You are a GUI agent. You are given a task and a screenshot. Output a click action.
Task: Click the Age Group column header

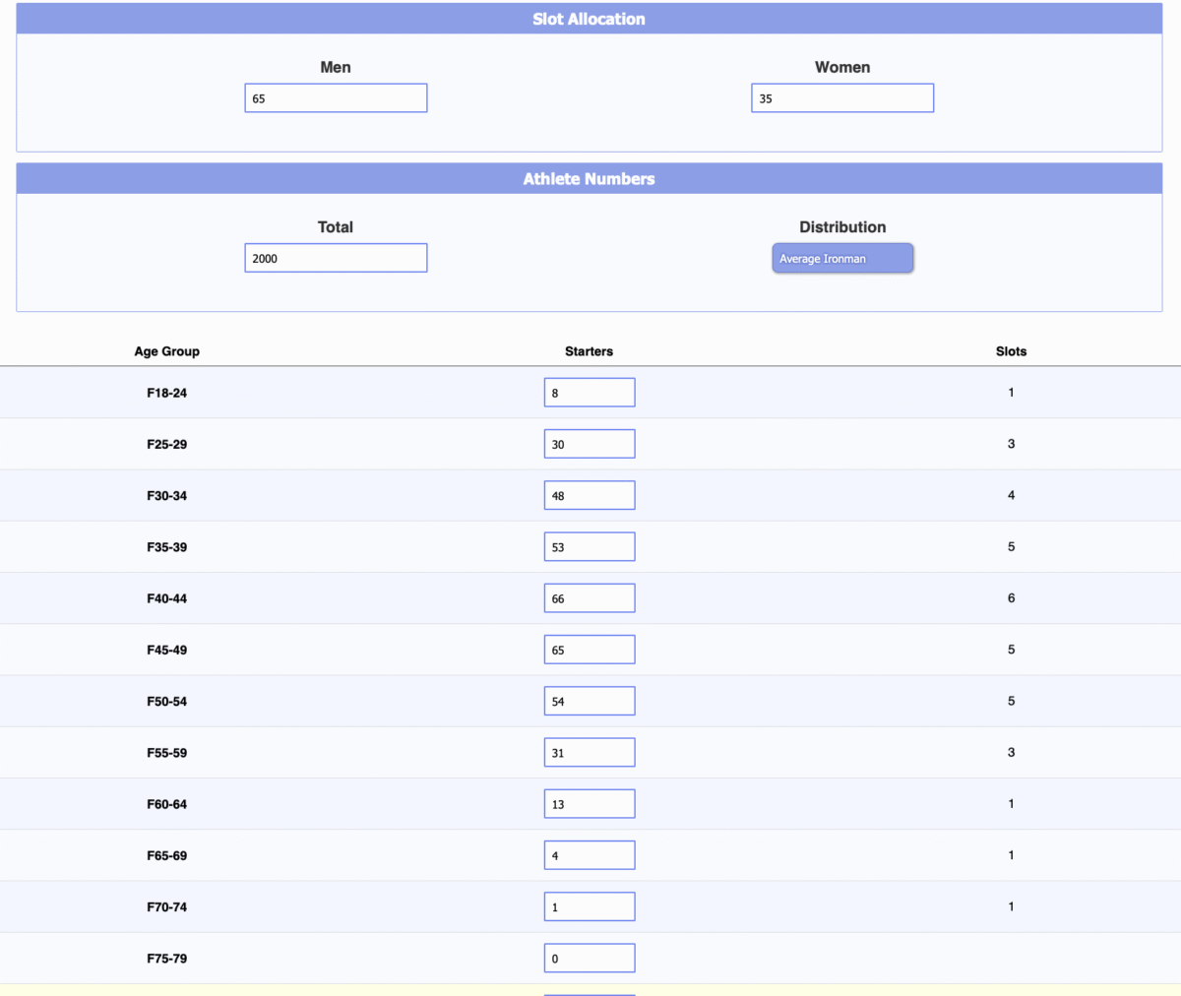(x=166, y=351)
